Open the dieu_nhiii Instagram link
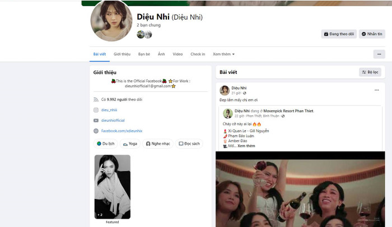Screen dimensions: 392x227 [x=109, y=110]
